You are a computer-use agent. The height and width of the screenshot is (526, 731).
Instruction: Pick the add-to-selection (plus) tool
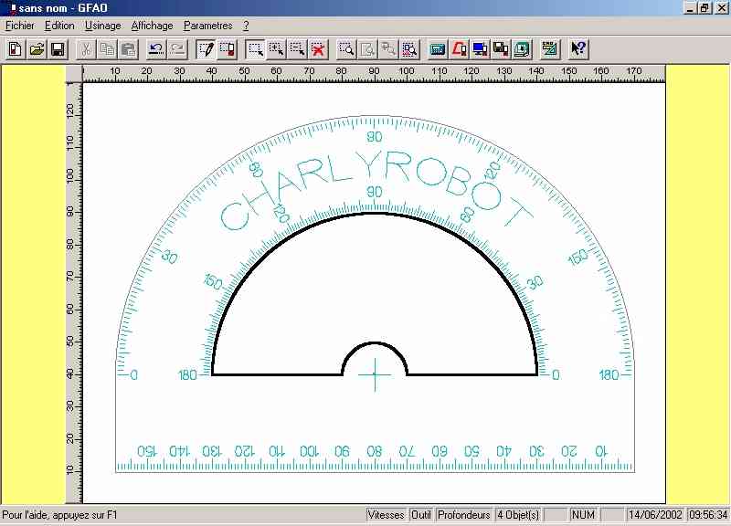[277, 49]
